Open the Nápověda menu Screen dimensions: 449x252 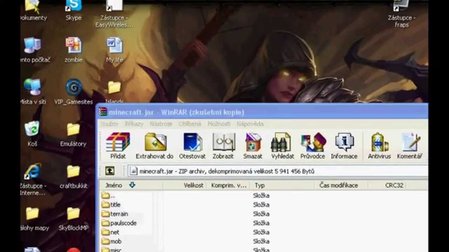coord(250,124)
